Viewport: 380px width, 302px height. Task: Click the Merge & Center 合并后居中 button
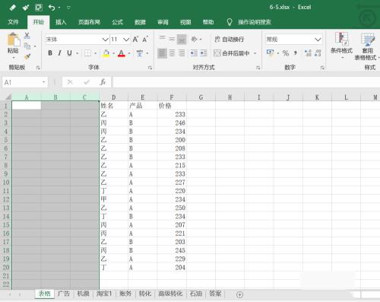tap(232, 53)
